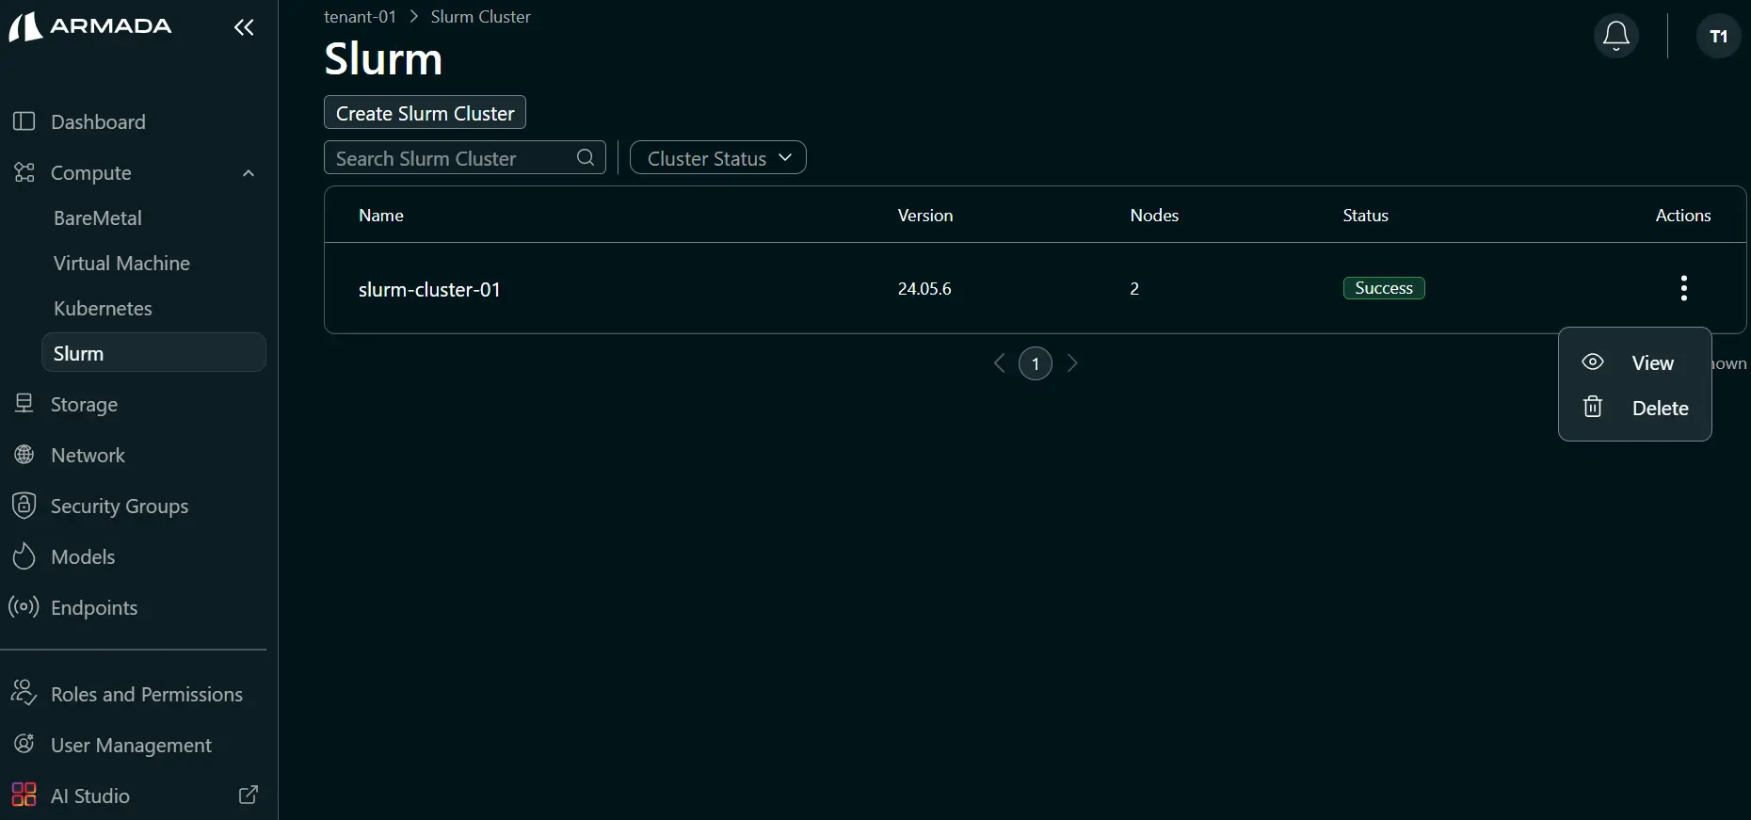
Task: Click the Status column header
Action: (1366, 215)
